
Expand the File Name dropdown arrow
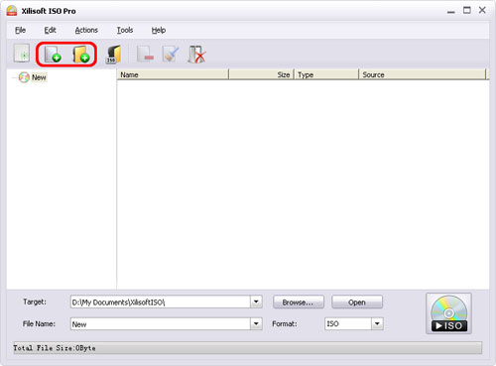point(256,323)
